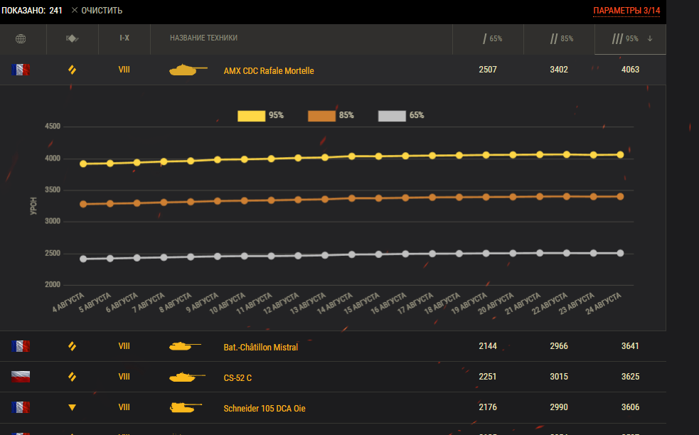Click tank silhouette of AMX CDC Rafale Mortelle
The height and width of the screenshot is (435, 699).
pyautogui.click(x=188, y=70)
